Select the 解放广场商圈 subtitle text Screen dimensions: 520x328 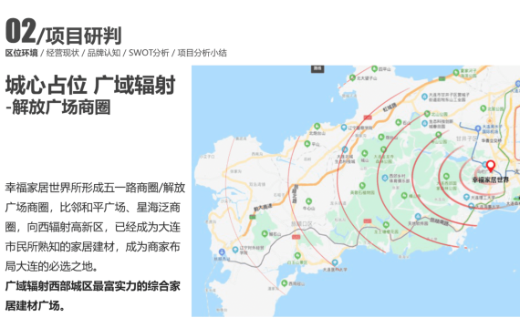pos(61,108)
